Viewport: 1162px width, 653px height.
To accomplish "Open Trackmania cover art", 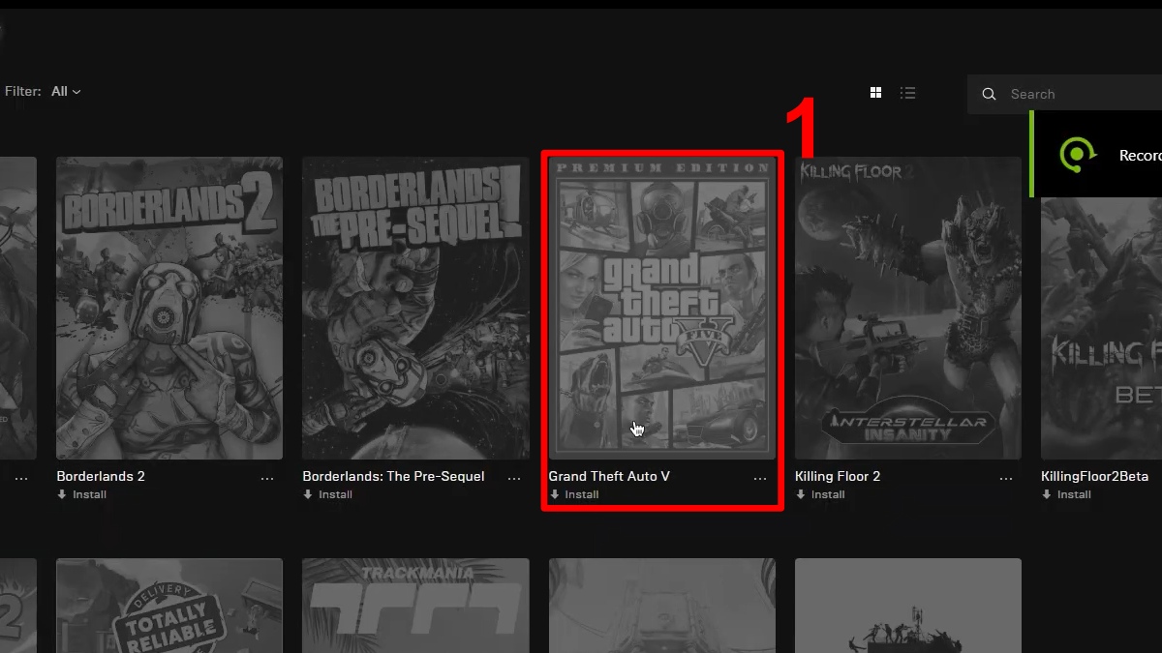I will tap(415, 606).
